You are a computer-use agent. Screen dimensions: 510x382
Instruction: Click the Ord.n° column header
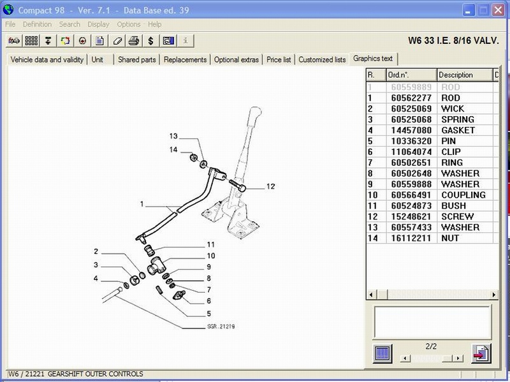point(411,75)
